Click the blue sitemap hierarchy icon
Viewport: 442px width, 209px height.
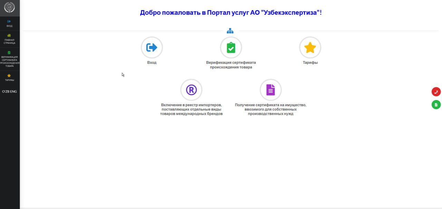(x=230, y=31)
